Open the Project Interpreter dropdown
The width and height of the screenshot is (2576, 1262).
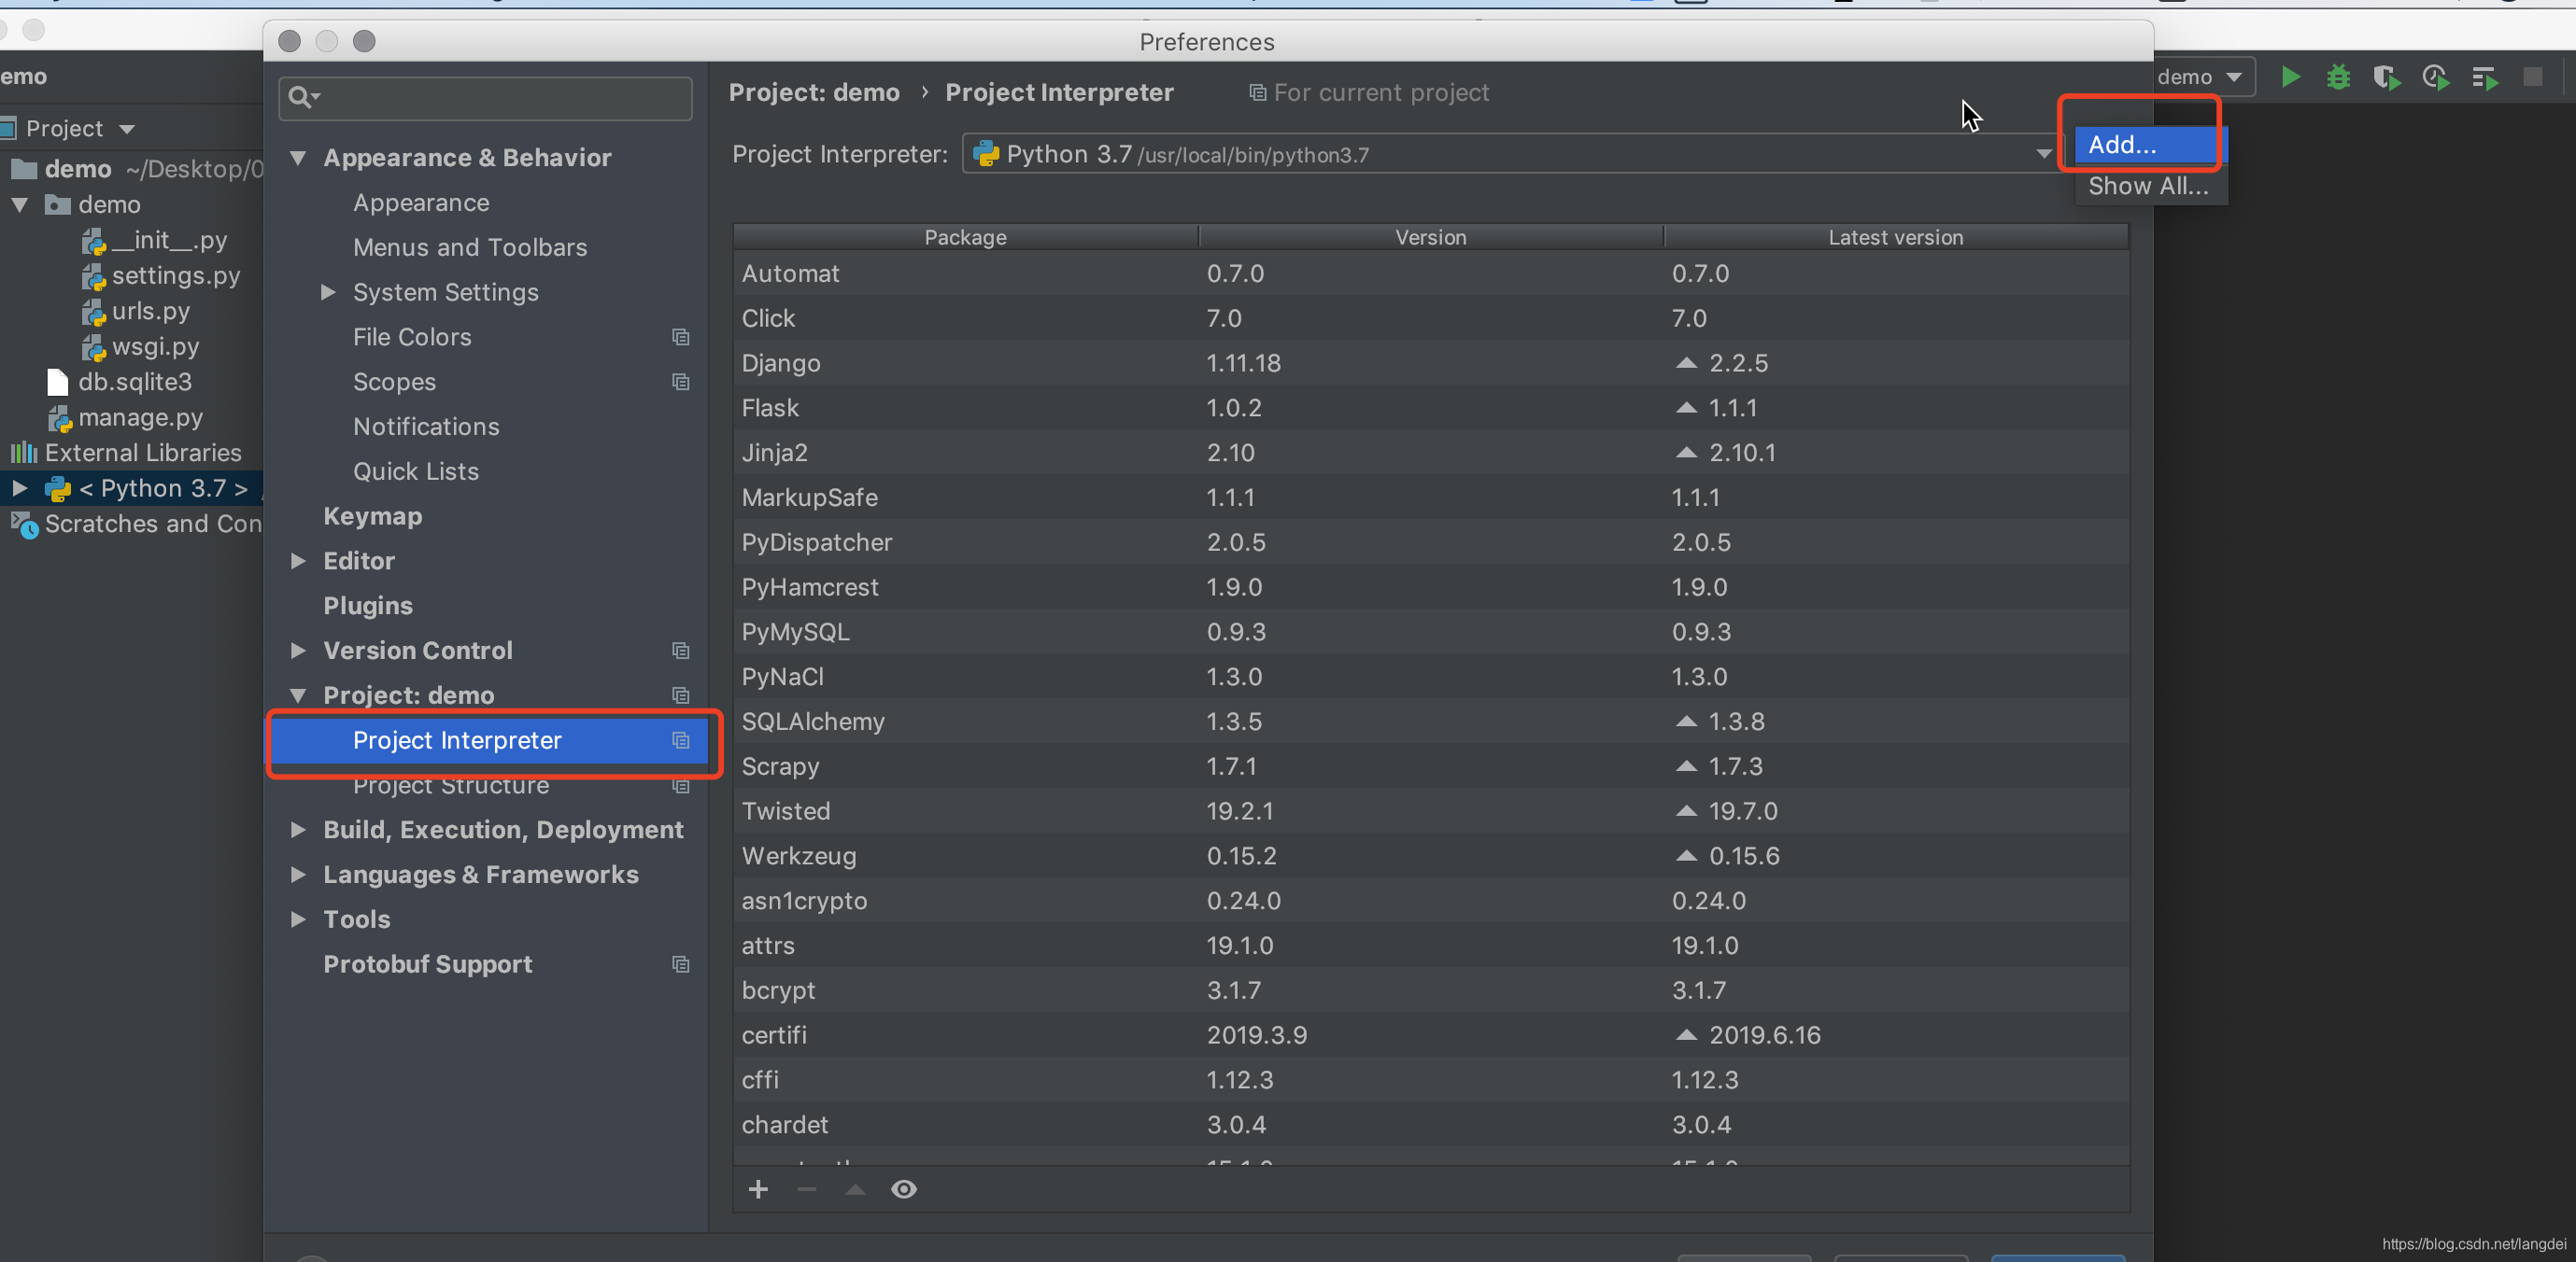coord(2044,155)
